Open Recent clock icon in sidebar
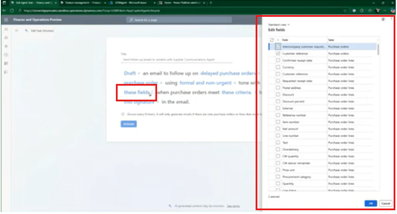The width and height of the screenshot is (397, 214). click(6, 55)
